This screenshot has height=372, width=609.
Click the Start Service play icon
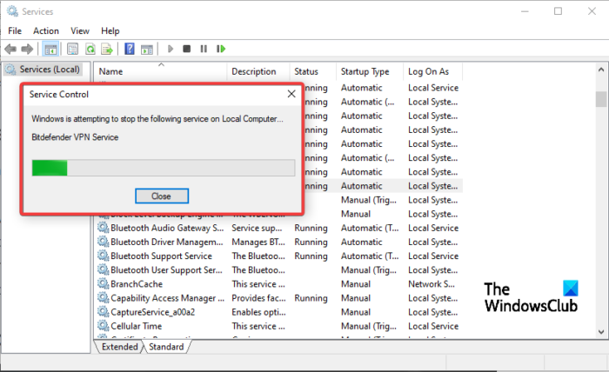pos(171,50)
